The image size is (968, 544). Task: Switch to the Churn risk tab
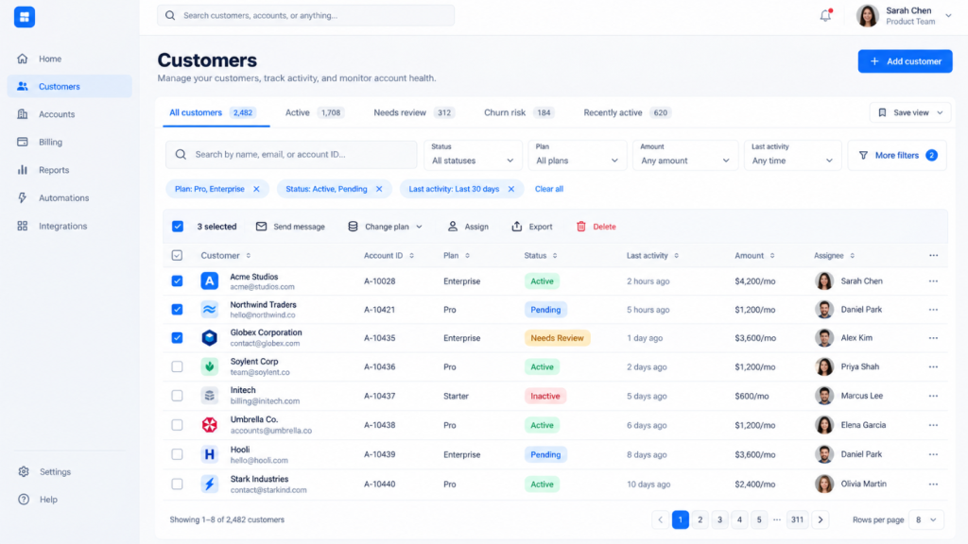(519, 112)
